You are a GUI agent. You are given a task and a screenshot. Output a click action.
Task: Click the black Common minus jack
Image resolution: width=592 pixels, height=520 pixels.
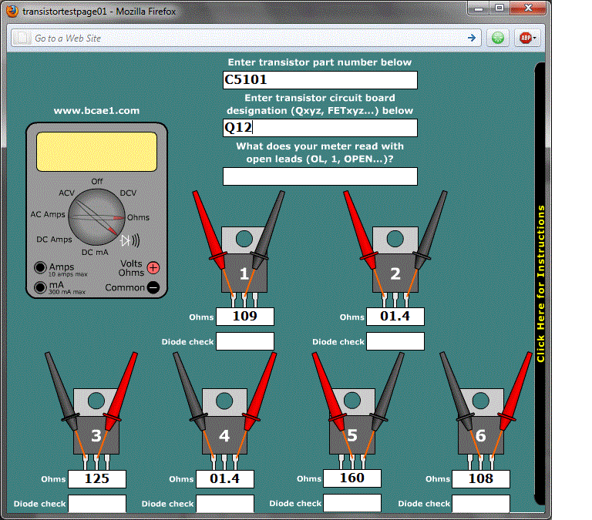[x=153, y=287]
